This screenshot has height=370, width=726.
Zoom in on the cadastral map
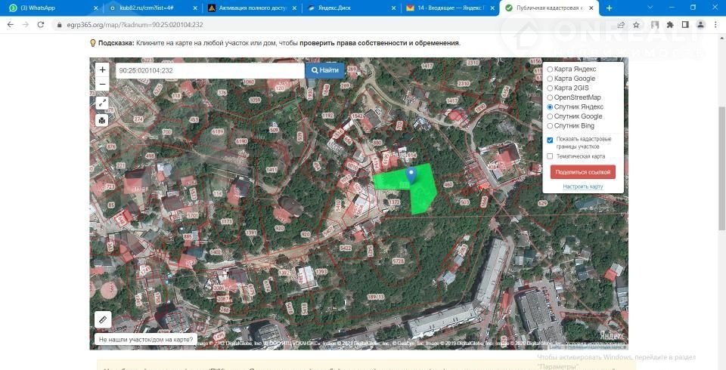coord(102,70)
